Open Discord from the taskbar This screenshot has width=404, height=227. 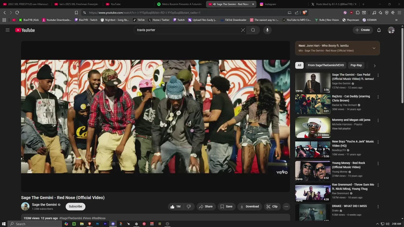click(x=113, y=224)
